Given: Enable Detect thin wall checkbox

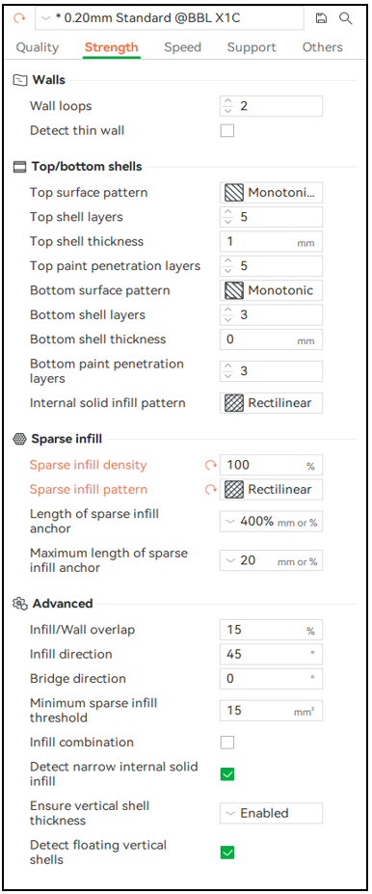Looking at the screenshot, I should click(227, 130).
